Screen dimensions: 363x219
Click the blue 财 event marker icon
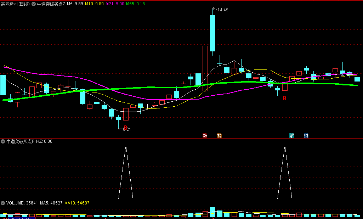(x=306, y=136)
